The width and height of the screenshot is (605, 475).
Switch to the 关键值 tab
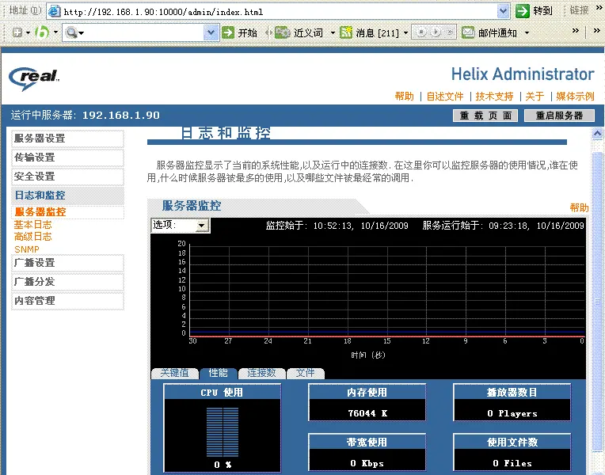[175, 373]
